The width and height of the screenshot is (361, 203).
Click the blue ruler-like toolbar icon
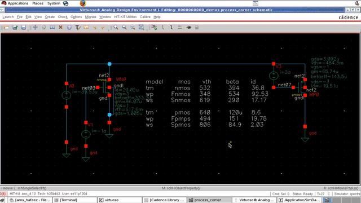coord(52,28)
